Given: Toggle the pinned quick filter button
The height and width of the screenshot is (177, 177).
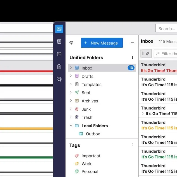Looking at the screenshot, I should 146,53.
